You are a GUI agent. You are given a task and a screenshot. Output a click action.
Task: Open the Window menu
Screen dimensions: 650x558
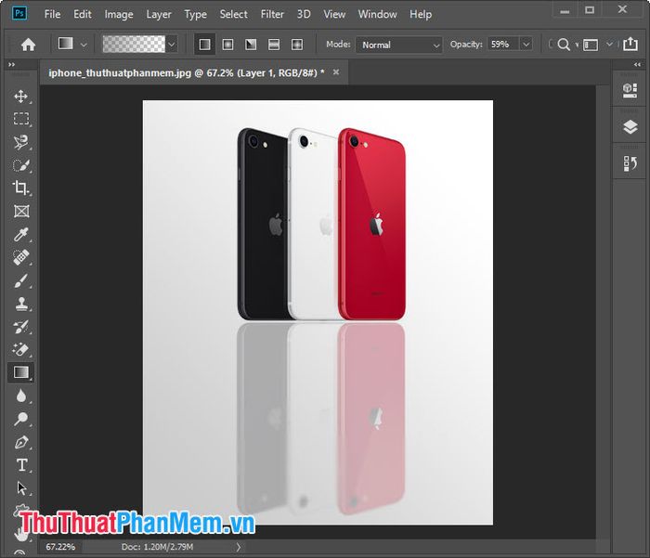[x=377, y=14]
